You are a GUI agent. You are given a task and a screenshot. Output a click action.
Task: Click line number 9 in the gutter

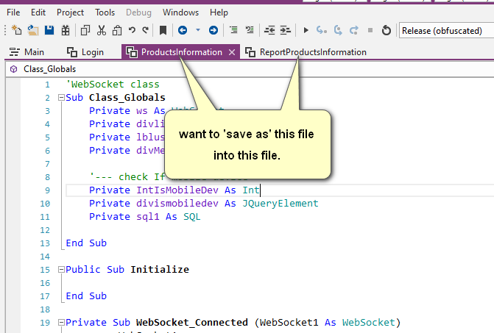(x=47, y=190)
